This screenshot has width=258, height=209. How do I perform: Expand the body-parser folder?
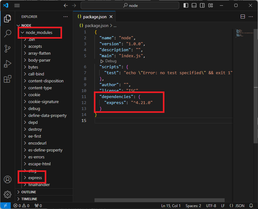pos(39,60)
